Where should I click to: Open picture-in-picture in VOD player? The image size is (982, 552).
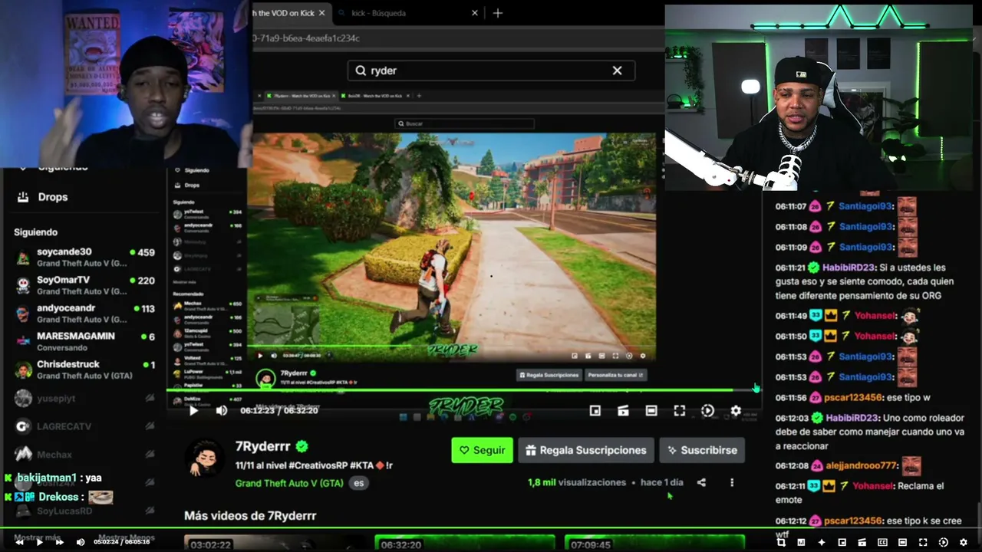[x=595, y=411]
